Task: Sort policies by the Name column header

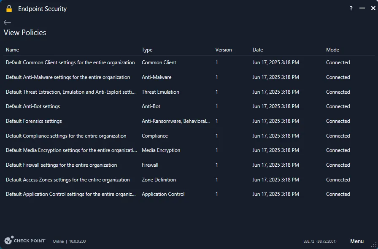Action: [x=12, y=49]
